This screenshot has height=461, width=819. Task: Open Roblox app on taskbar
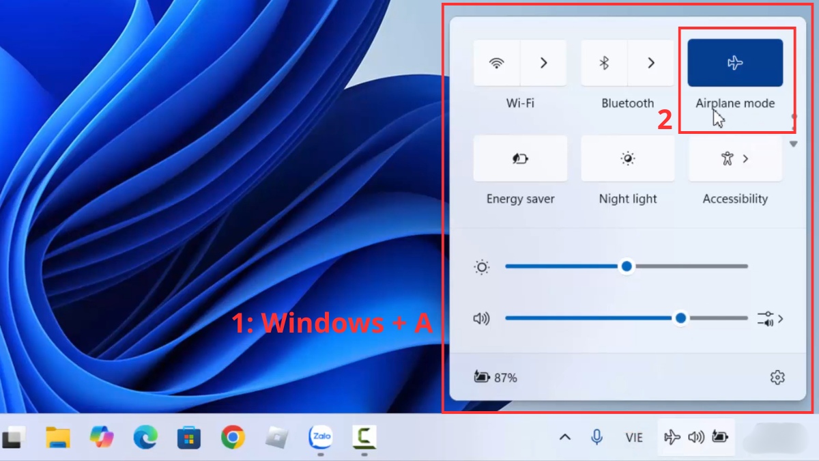coord(276,436)
